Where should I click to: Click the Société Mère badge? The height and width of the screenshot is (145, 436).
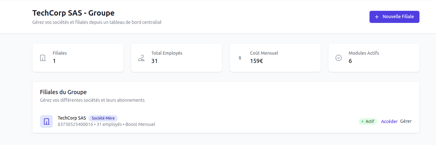tap(103, 118)
